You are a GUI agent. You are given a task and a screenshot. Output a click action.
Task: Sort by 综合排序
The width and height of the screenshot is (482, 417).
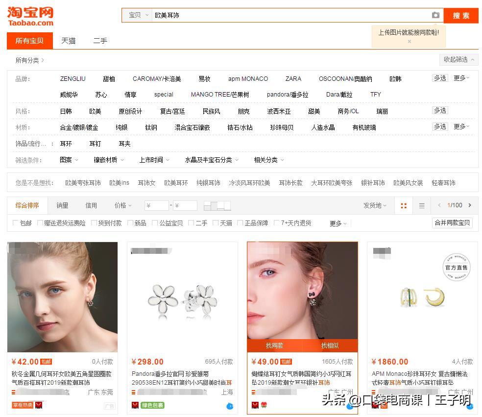[x=27, y=205]
